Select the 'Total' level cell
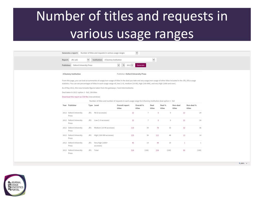The image size is (264, 198). (x=96, y=150)
